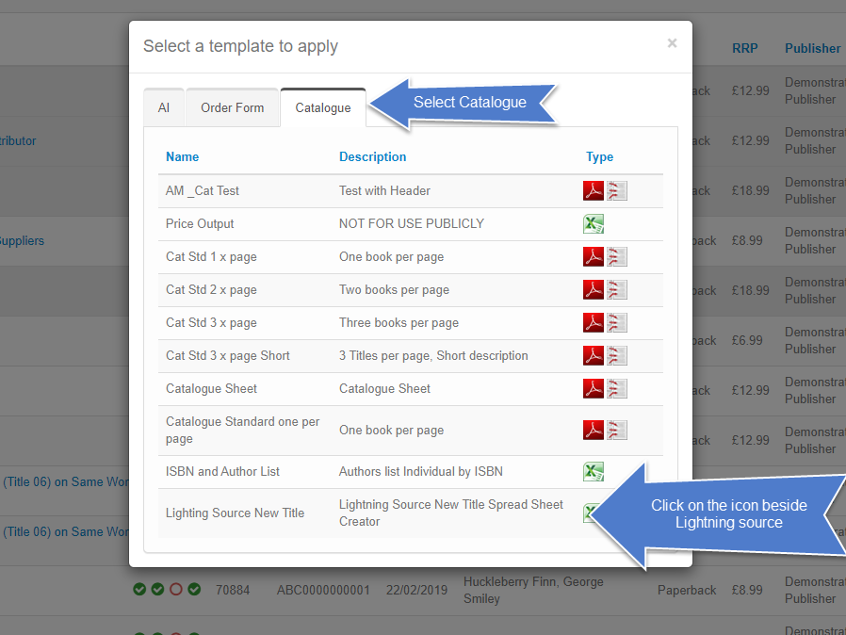Click PDF icon for Cat Std 3 x page
The height and width of the screenshot is (635, 846).
tap(593, 323)
